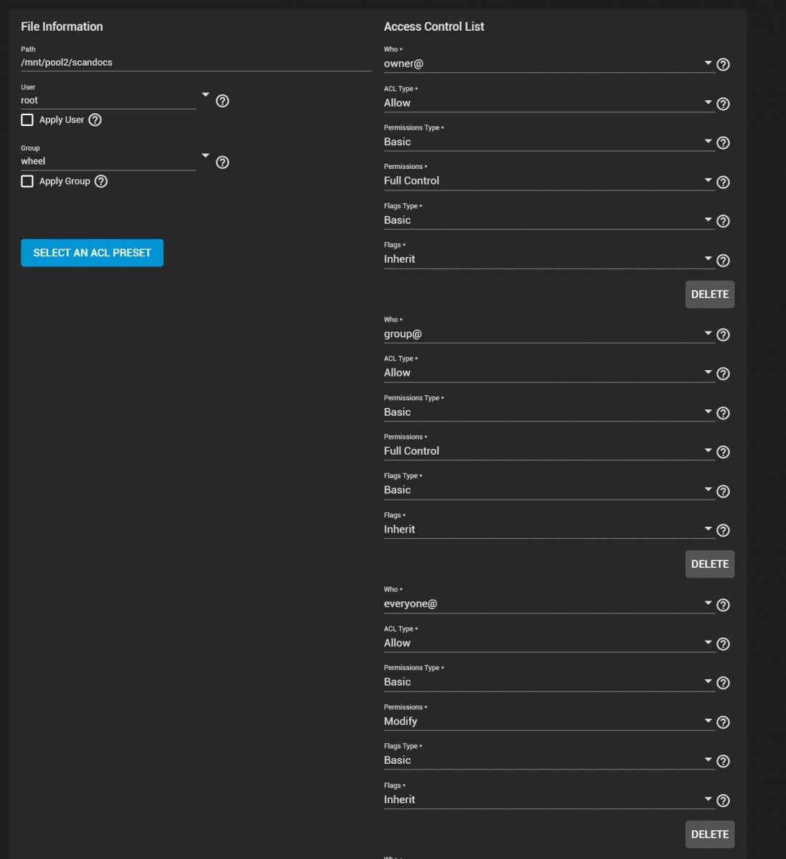Tick the Apply Group checkbox
The image size is (786, 859).
click(27, 181)
